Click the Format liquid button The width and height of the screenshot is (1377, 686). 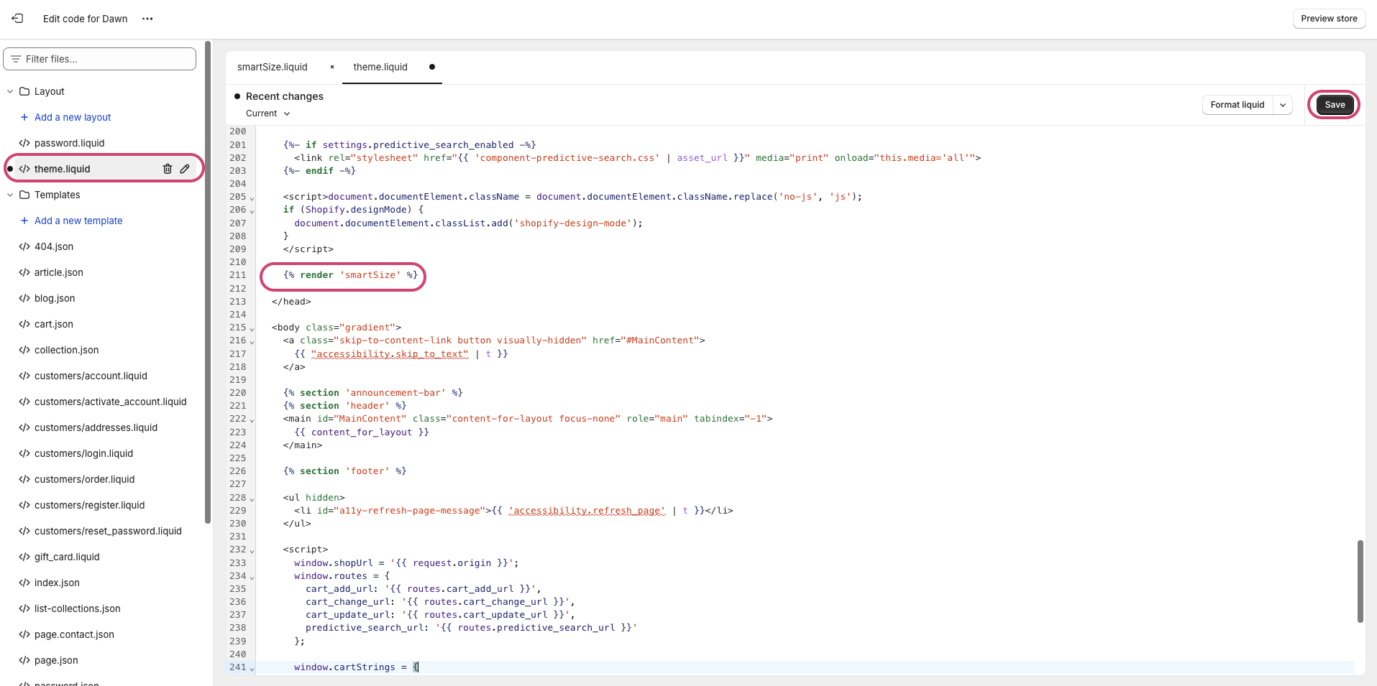[x=1237, y=105]
